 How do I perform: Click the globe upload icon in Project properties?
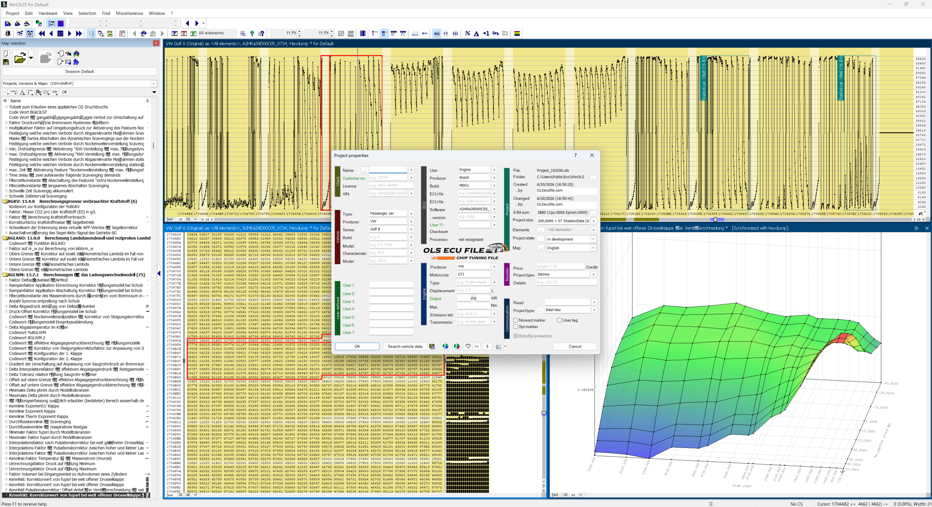[x=457, y=346]
